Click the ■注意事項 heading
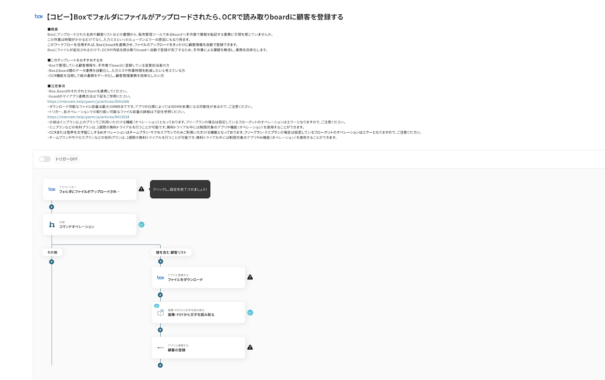The image size is (605, 380). tap(56, 86)
